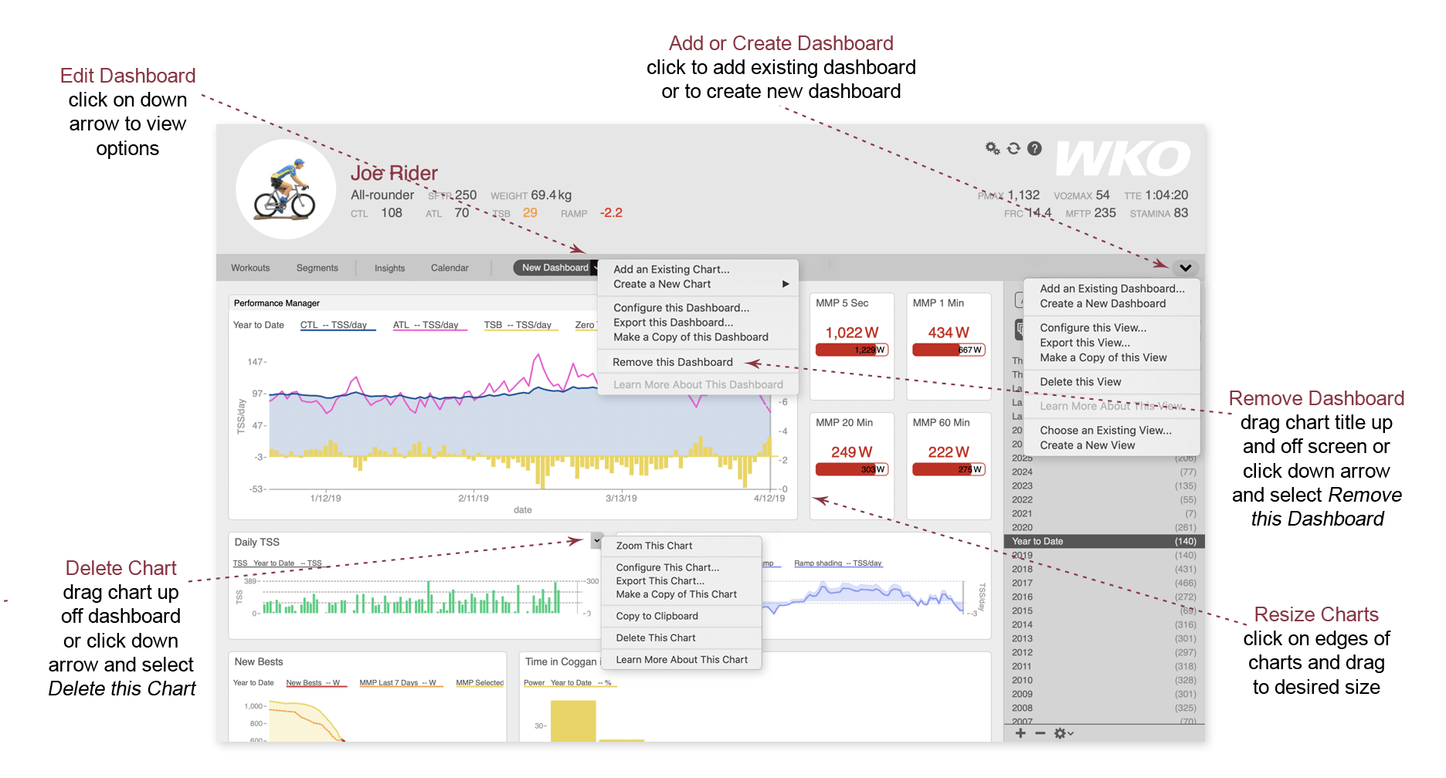Click the plus icon below the date list
Screen dimensions: 1446x778
(1020, 733)
